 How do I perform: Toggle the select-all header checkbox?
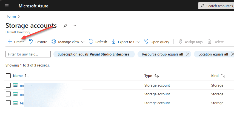click(x=8, y=76)
